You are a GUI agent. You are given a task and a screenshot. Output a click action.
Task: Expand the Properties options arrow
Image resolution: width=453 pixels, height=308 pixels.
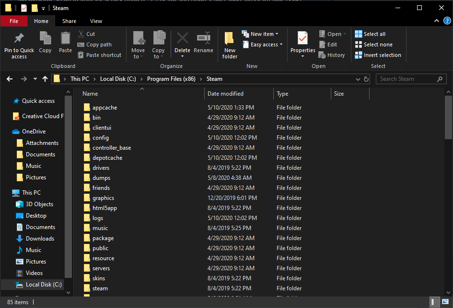302,56
